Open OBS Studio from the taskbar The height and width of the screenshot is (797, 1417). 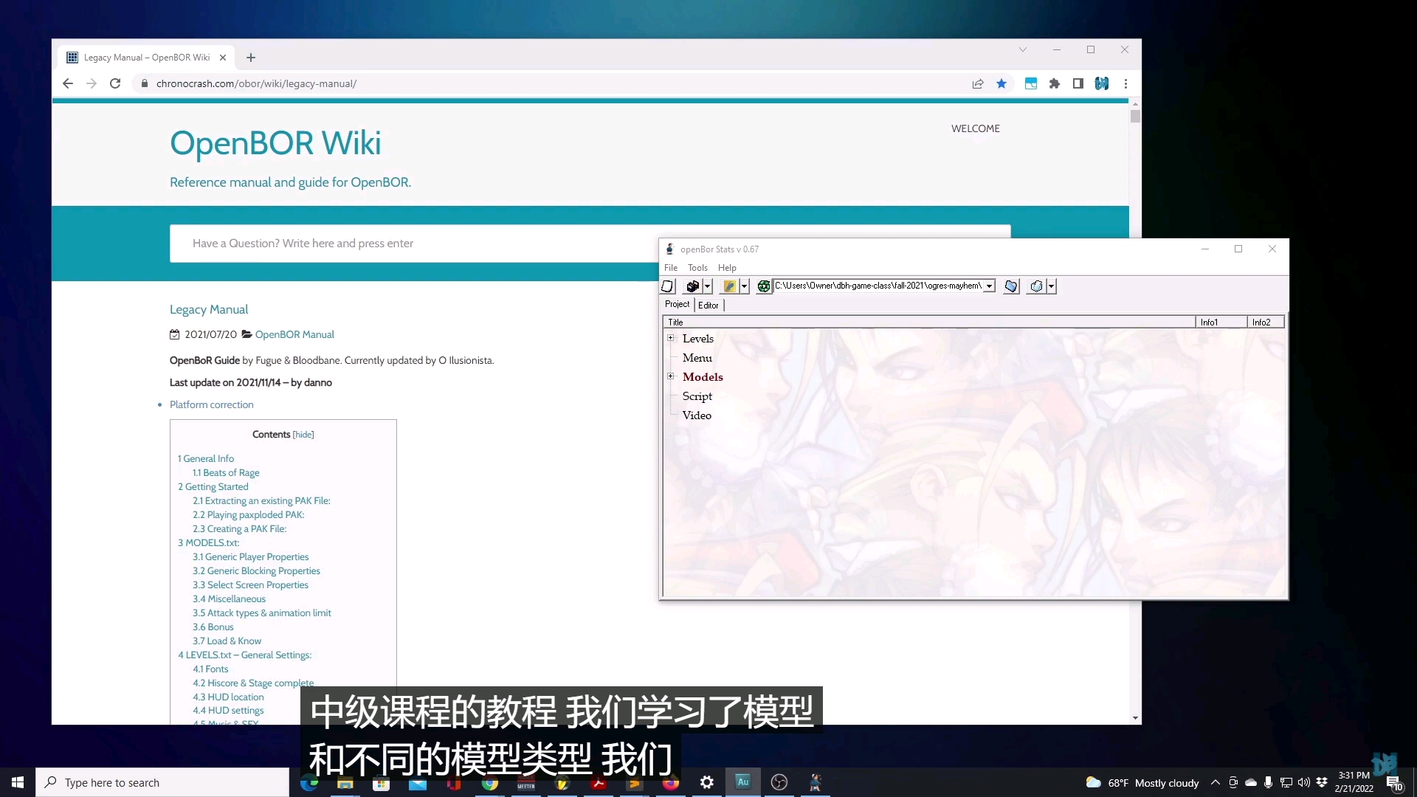(779, 782)
